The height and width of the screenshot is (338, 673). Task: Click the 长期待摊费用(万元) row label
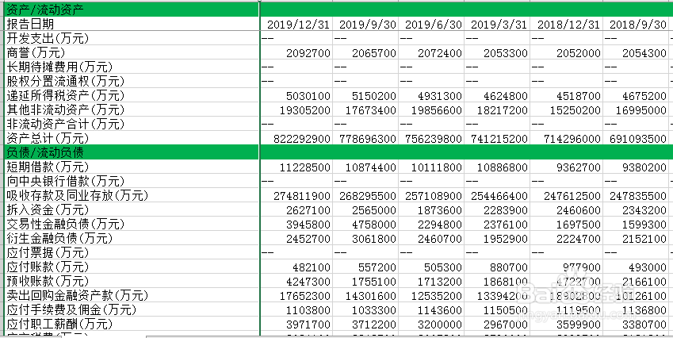(131, 67)
